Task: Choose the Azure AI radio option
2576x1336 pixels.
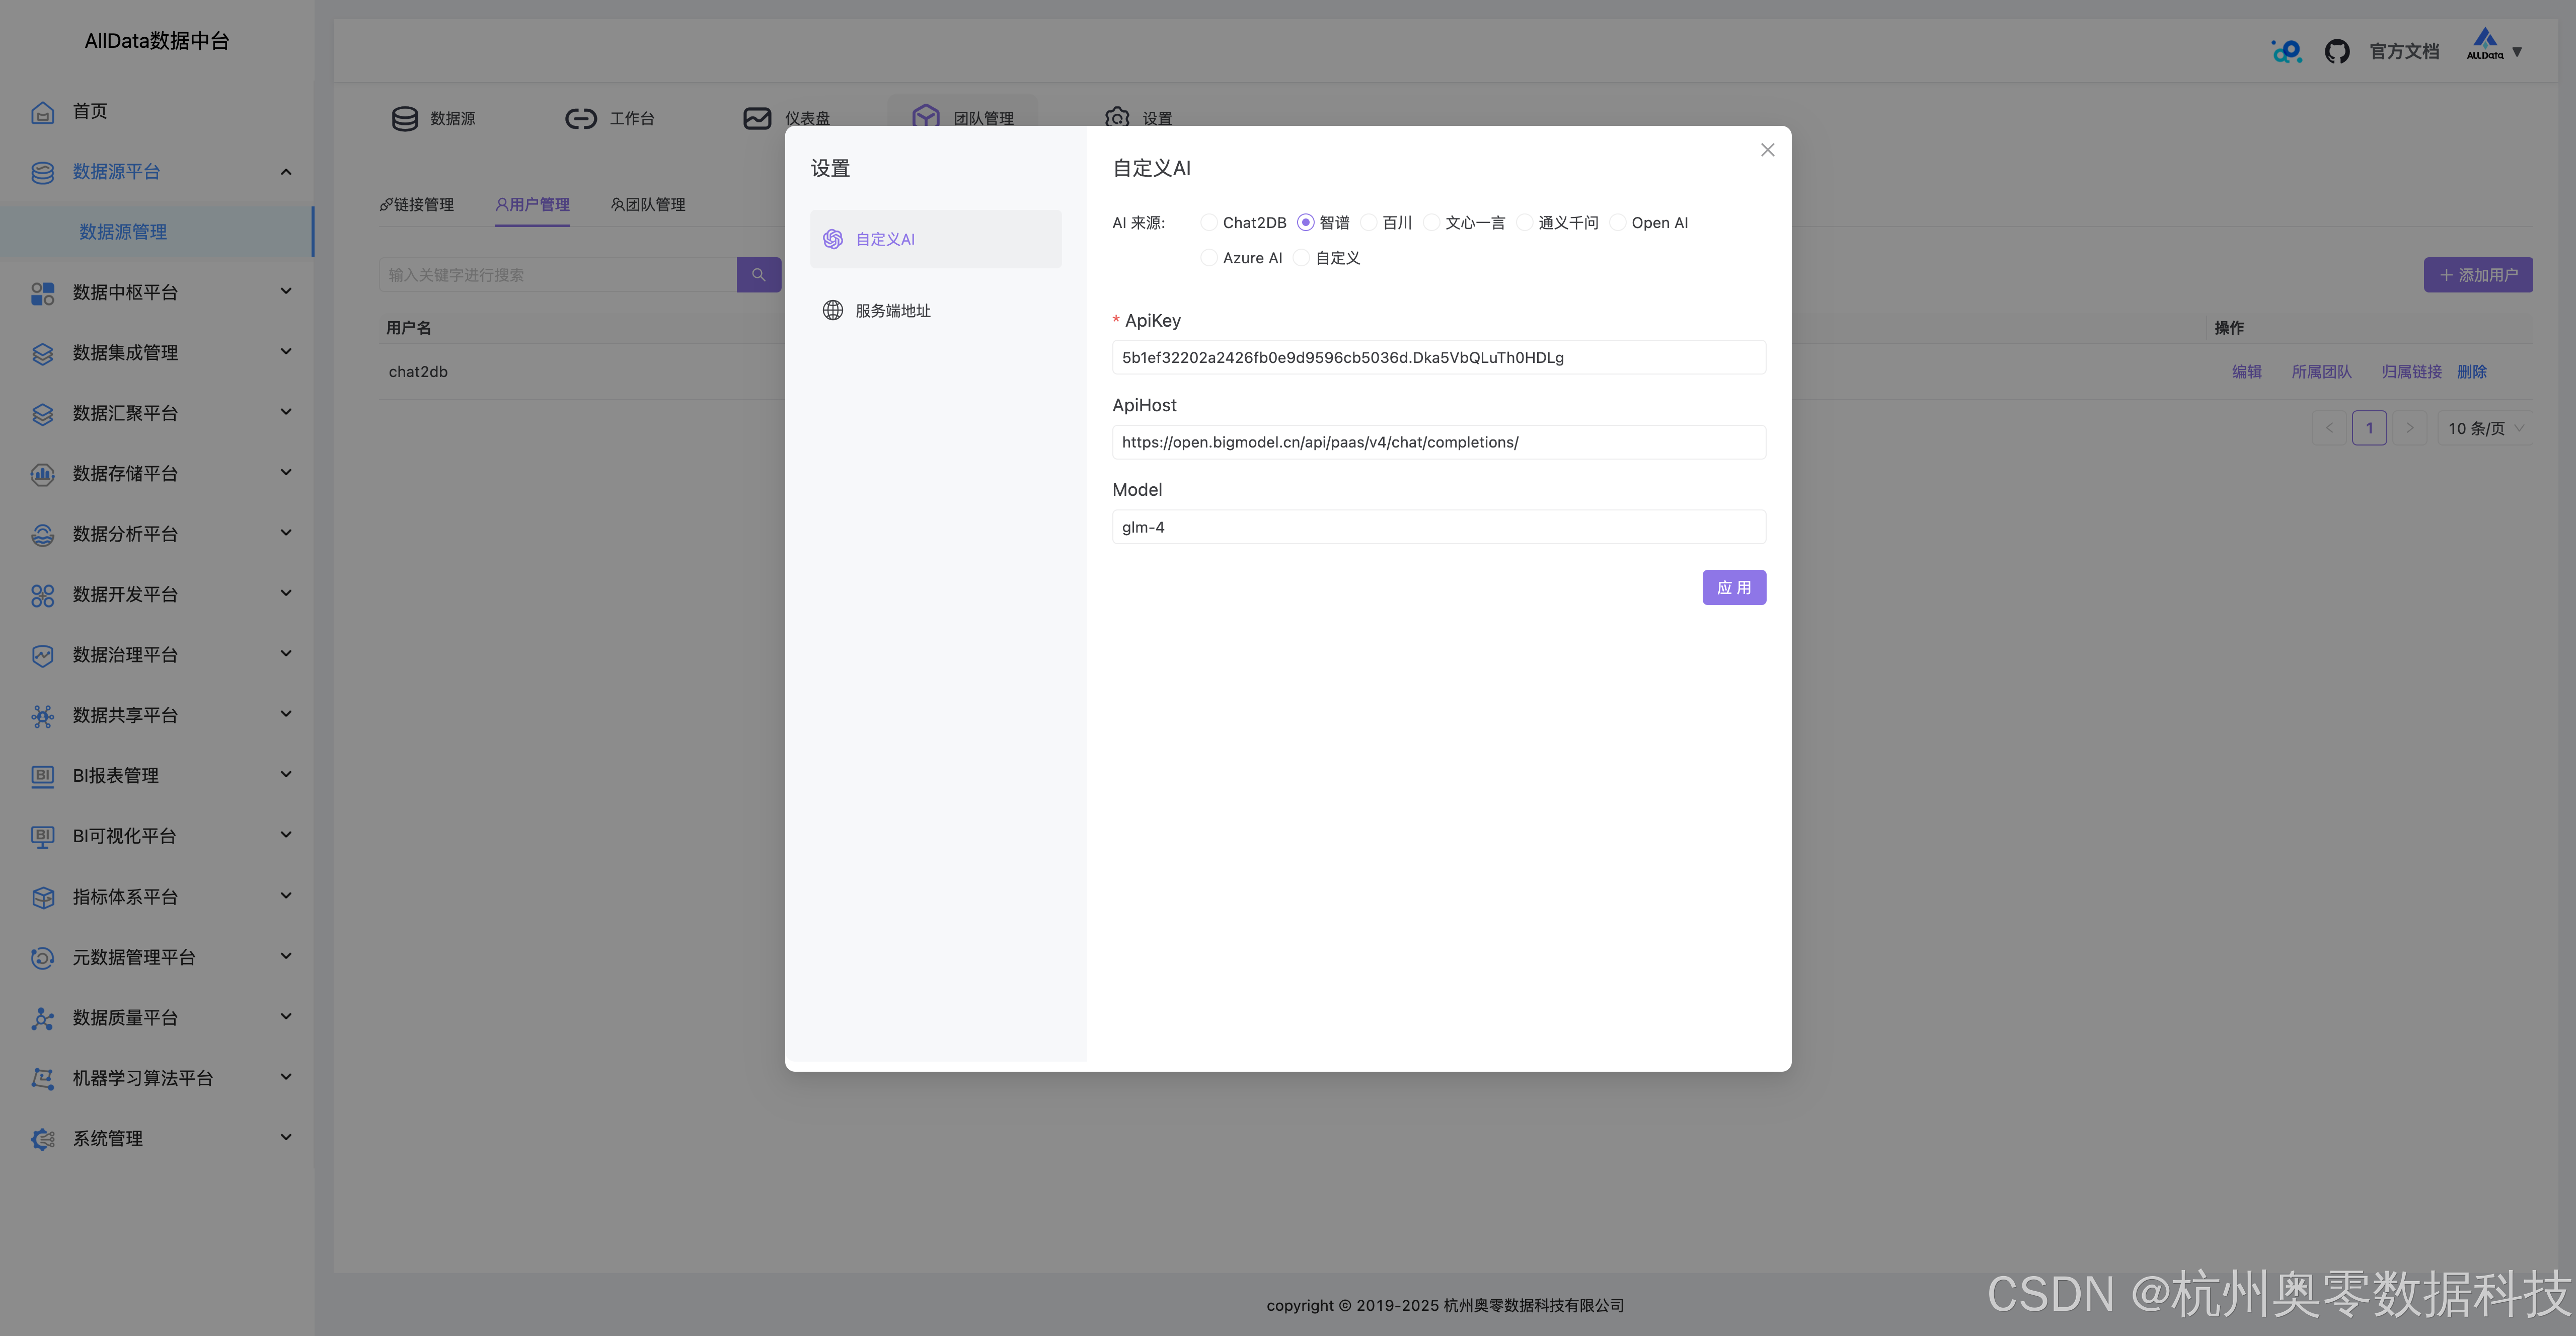Action: [1209, 258]
